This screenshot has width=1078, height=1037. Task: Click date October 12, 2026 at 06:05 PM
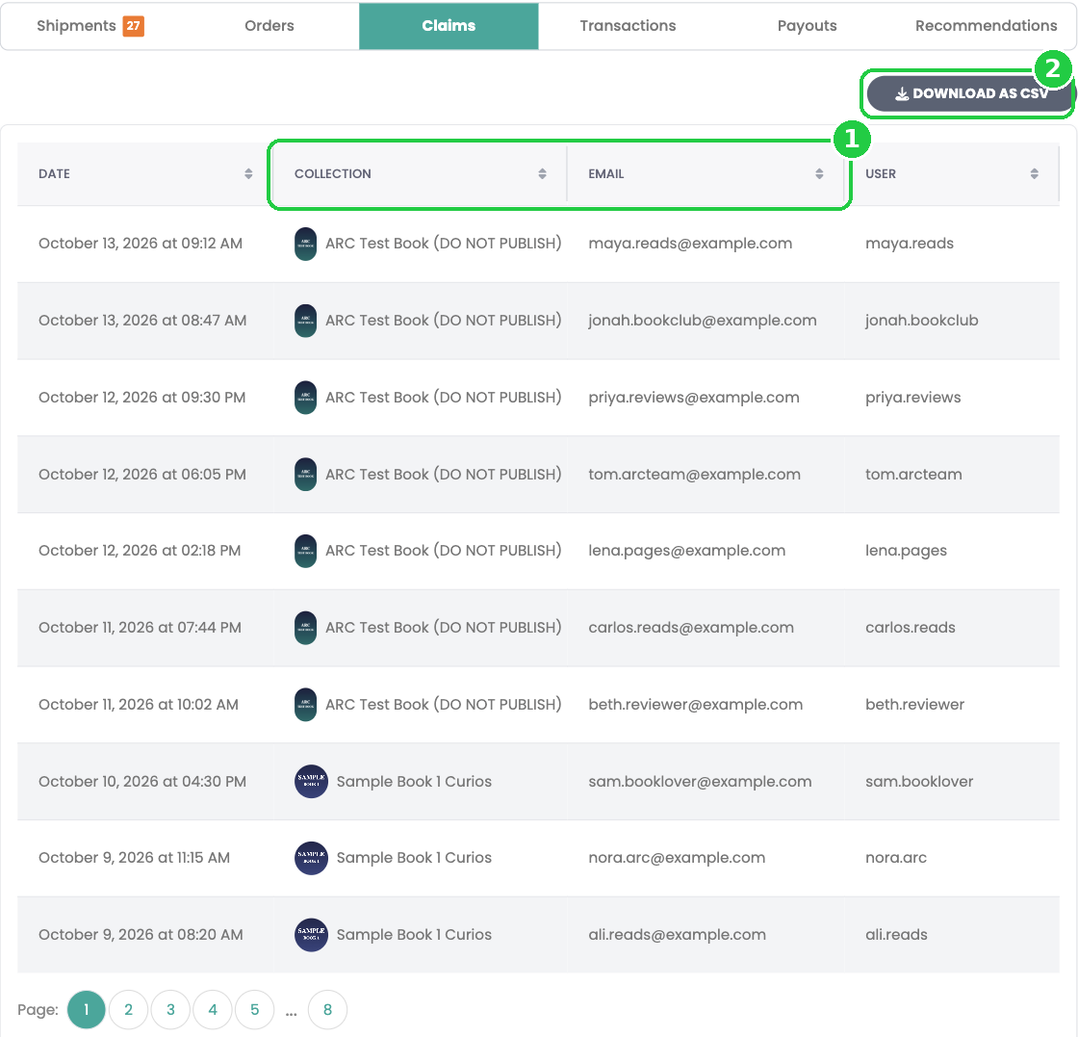pos(142,475)
